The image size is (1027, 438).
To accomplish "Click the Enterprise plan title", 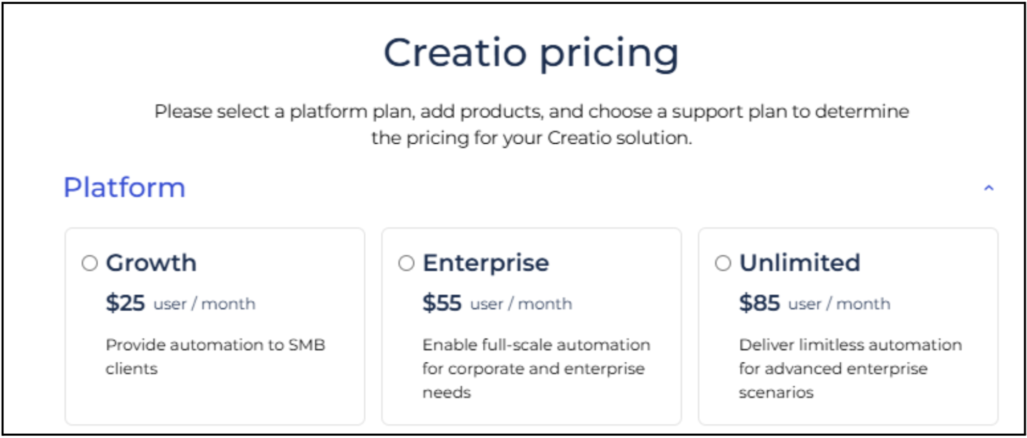I will pyautogui.click(x=485, y=262).
